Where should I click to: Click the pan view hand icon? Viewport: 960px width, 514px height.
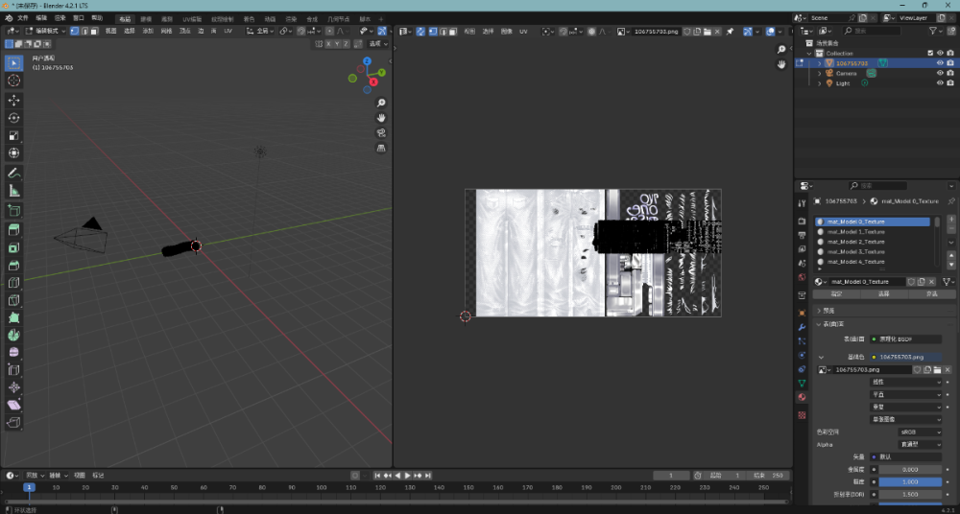pyautogui.click(x=381, y=118)
